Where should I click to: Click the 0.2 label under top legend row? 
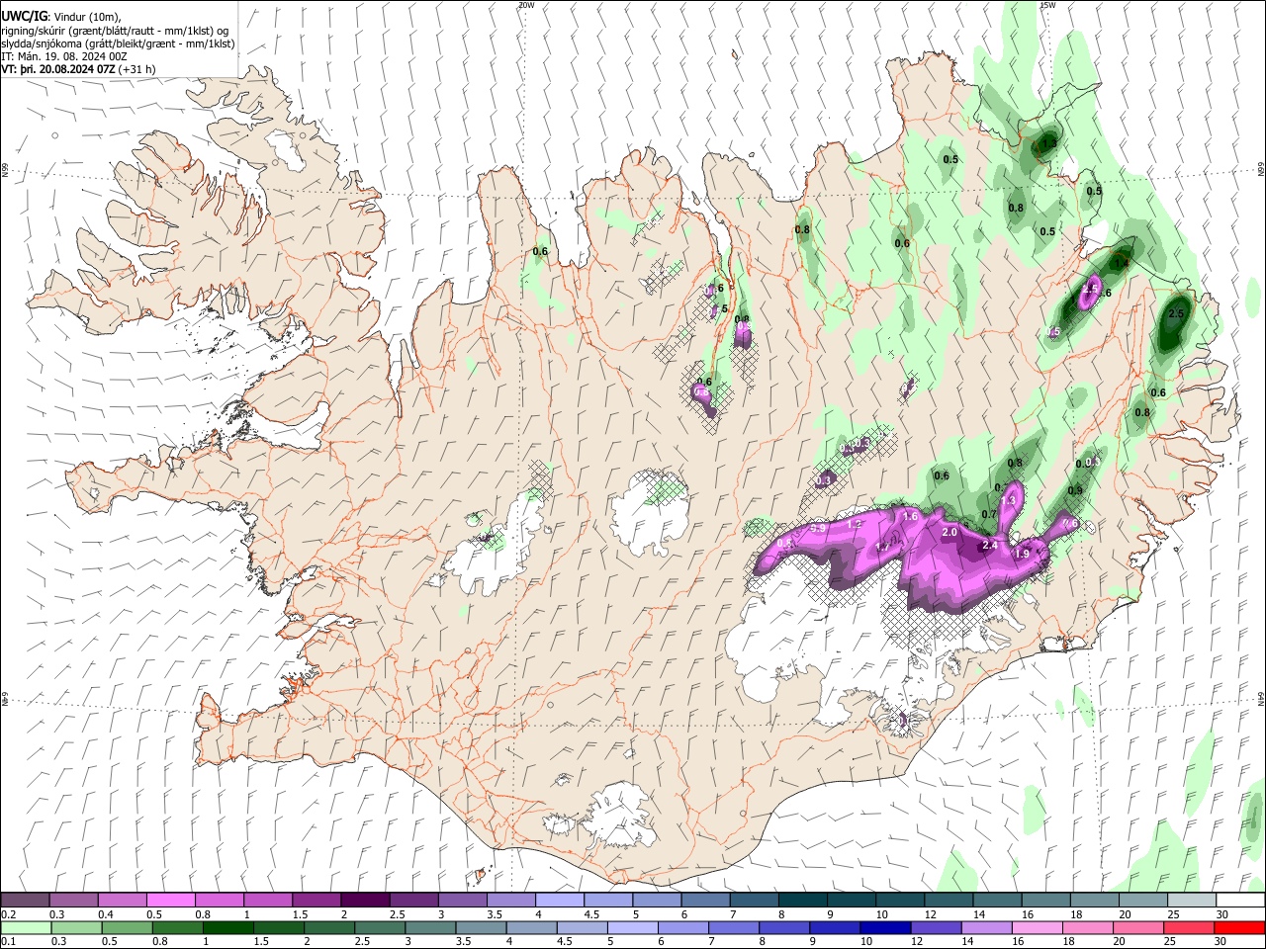tap(9, 914)
